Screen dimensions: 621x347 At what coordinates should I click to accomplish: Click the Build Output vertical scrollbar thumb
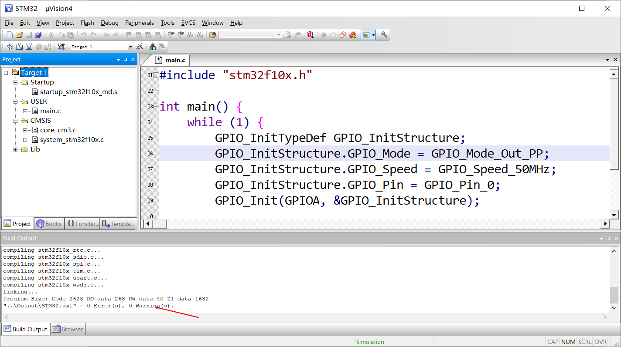click(614, 295)
